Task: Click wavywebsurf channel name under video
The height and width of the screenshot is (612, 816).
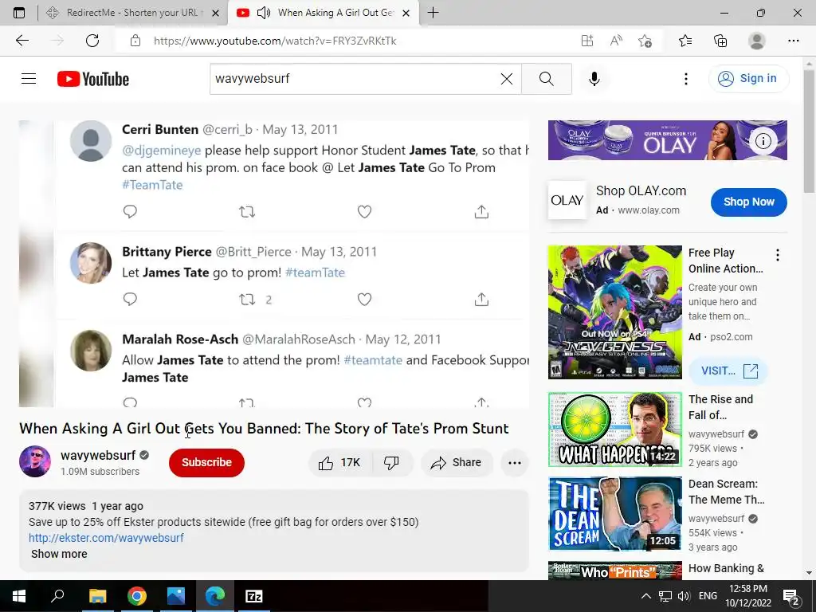Action: coord(98,455)
